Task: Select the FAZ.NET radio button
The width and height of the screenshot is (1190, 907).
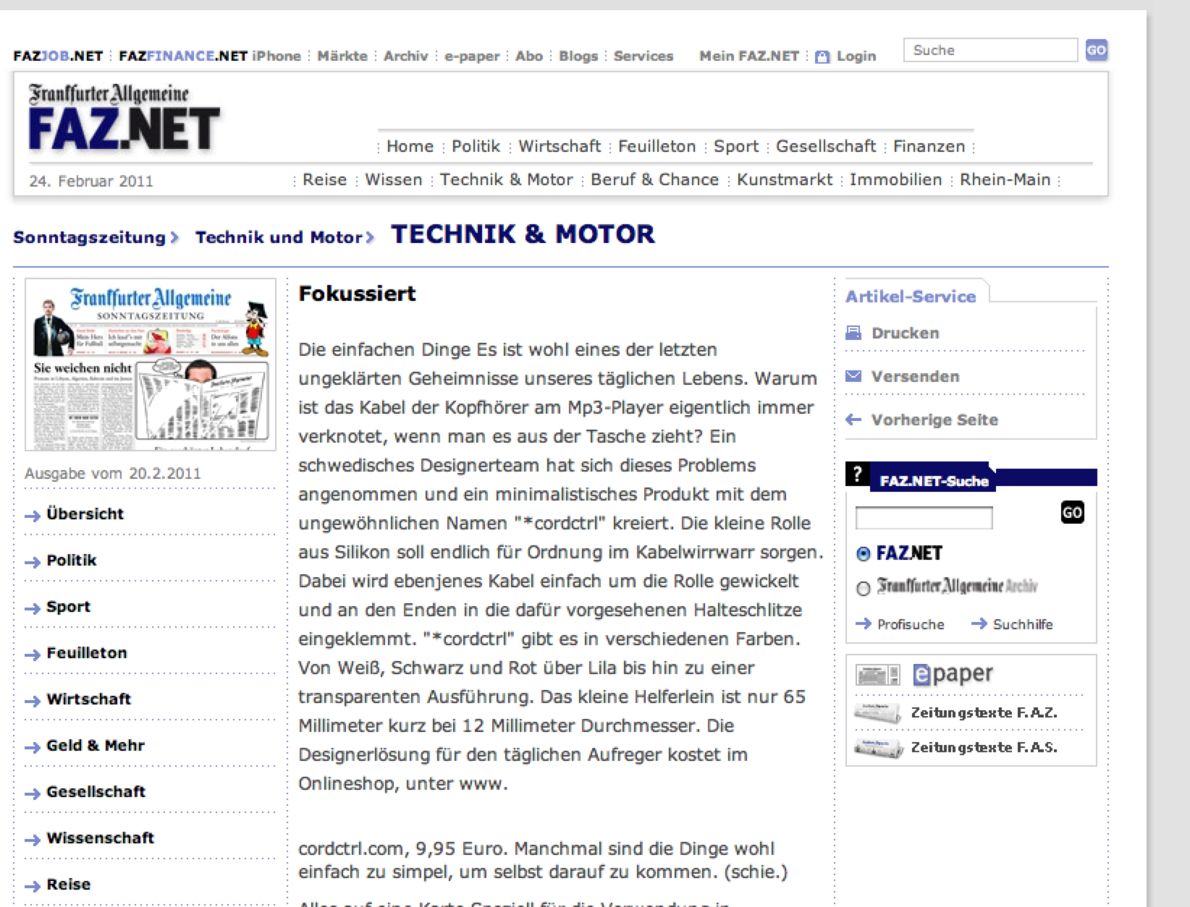Action: [863, 554]
